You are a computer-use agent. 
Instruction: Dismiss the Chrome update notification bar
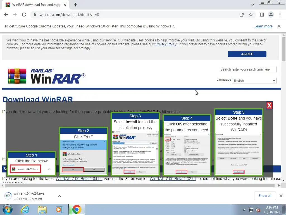279,26
